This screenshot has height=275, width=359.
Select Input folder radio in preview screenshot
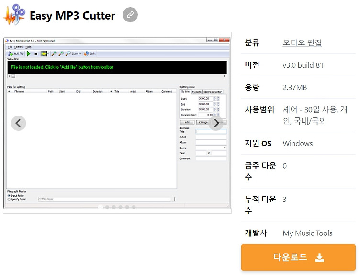tap(9, 196)
